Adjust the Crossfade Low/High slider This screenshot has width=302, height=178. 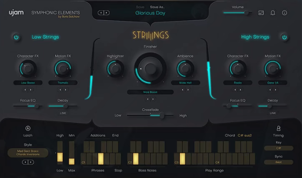tap(150, 116)
